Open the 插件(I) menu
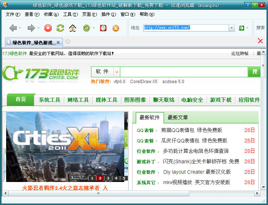 pos(109,14)
